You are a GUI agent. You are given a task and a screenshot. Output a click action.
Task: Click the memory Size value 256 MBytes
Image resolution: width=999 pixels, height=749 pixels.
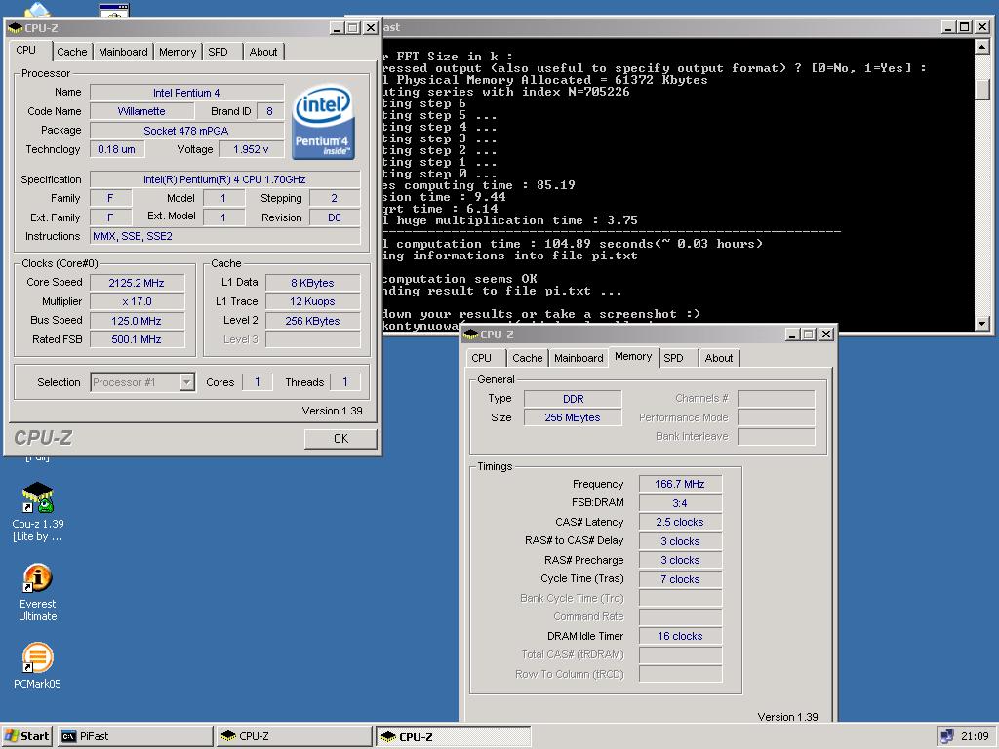(573, 417)
